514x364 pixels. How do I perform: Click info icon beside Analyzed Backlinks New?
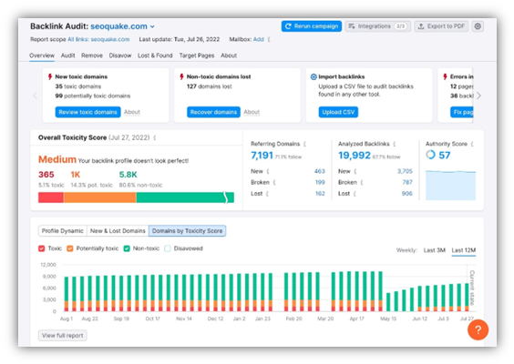click(x=355, y=171)
